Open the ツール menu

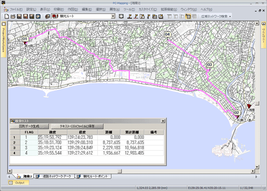[x=129, y=9]
